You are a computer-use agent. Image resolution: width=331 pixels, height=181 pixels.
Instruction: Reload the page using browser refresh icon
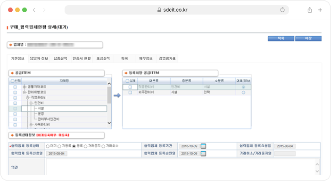click(x=282, y=10)
